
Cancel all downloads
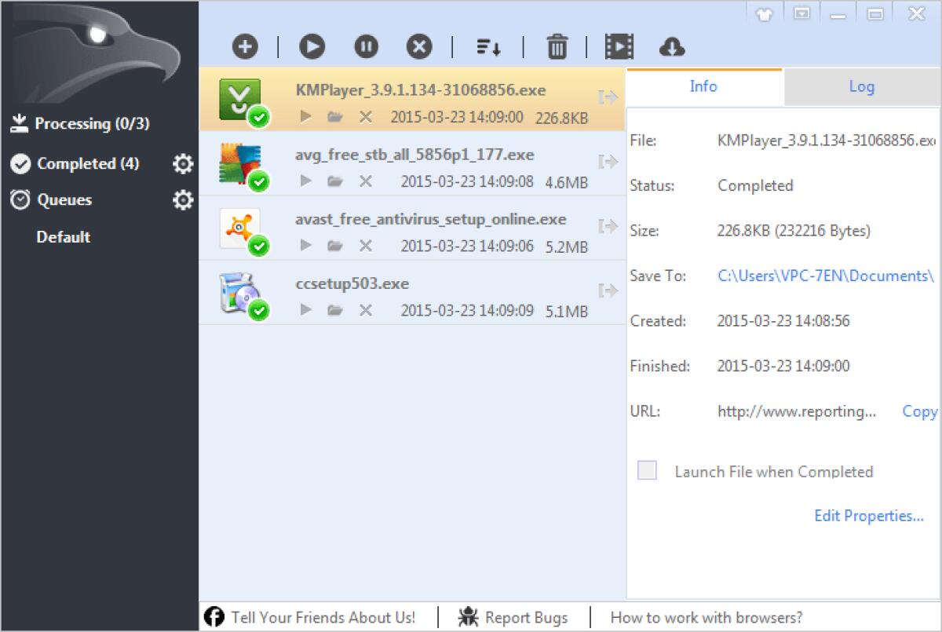click(x=418, y=46)
